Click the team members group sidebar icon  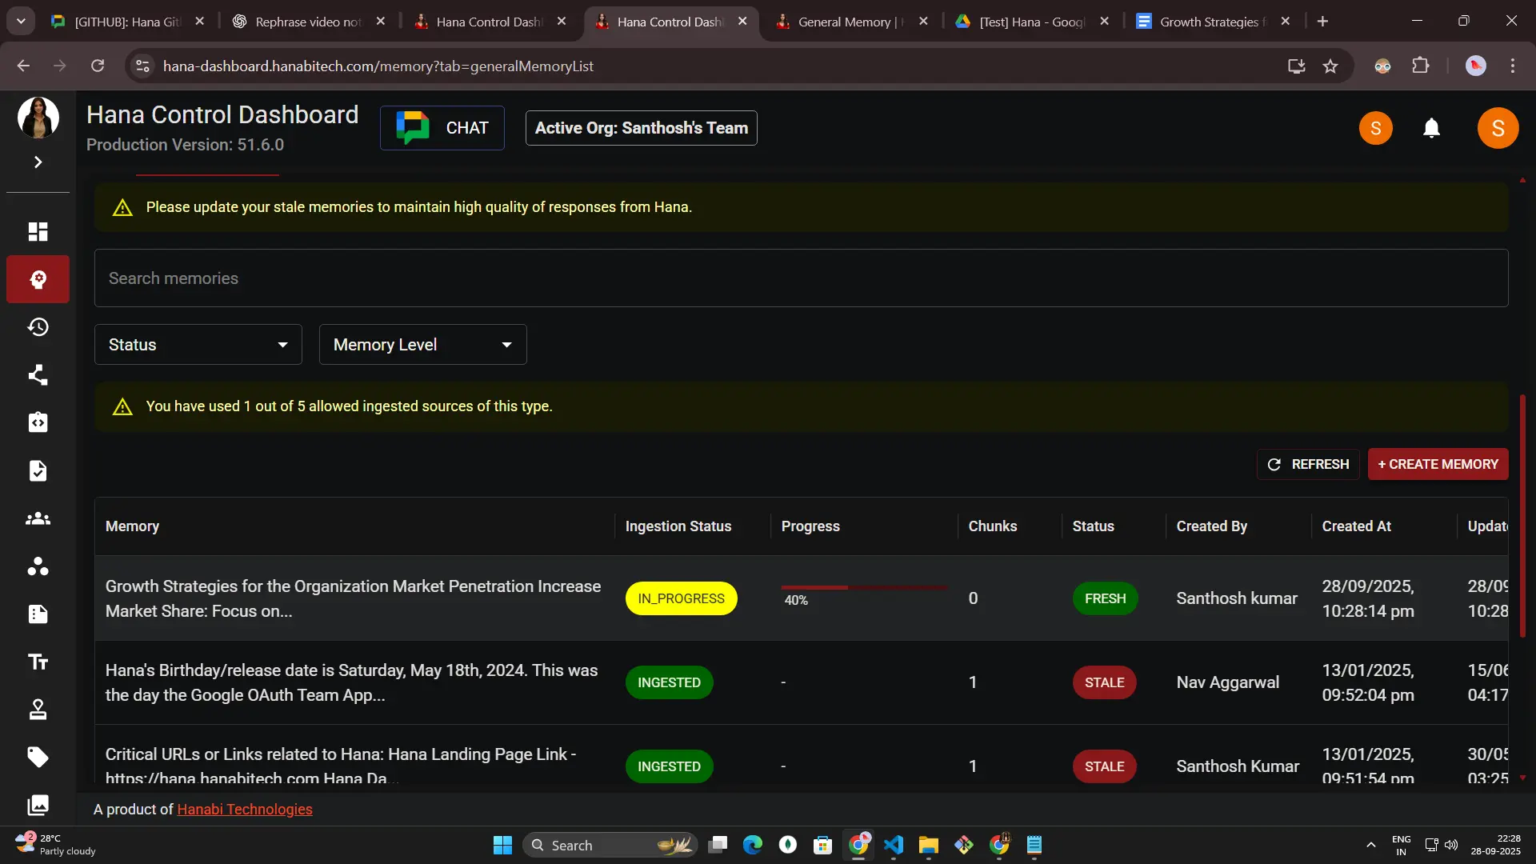click(x=38, y=519)
